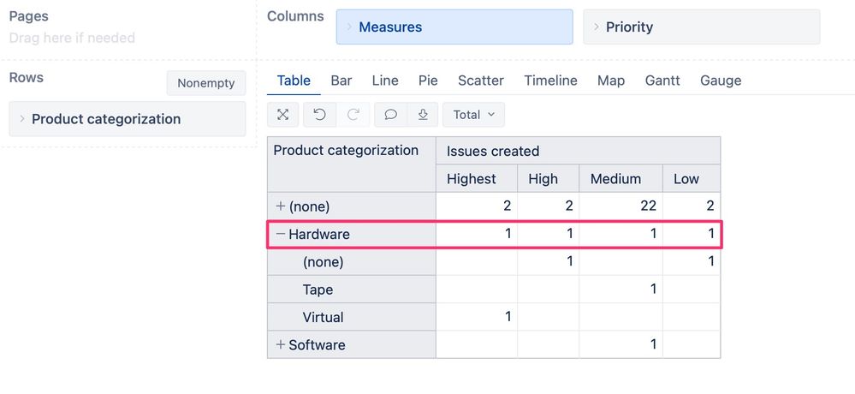Click the Highest column header
The image size is (855, 394).
coord(477,178)
